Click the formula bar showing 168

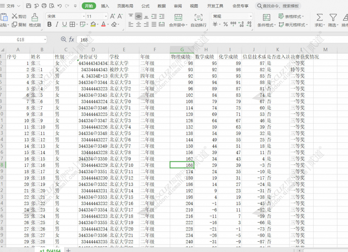click(x=212, y=40)
